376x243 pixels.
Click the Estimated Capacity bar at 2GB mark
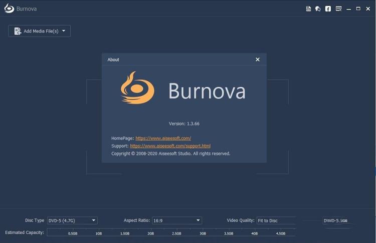[150, 232]
